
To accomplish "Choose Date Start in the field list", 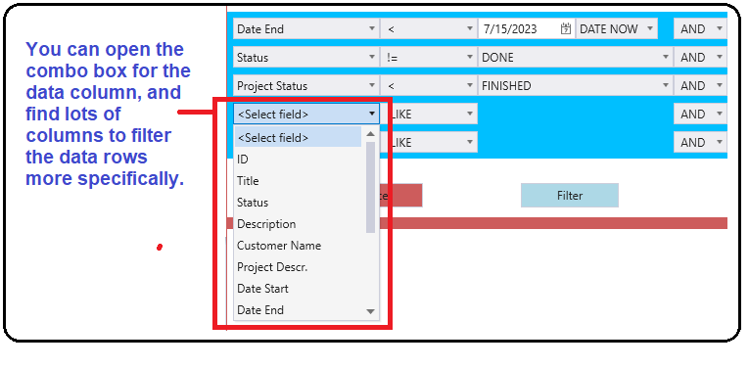I will (x=298, y=289).
